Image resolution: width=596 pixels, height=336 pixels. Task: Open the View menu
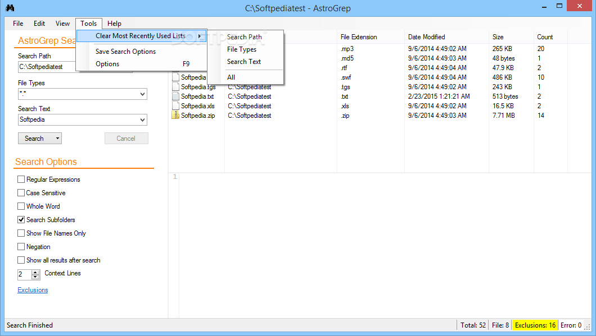62,24
